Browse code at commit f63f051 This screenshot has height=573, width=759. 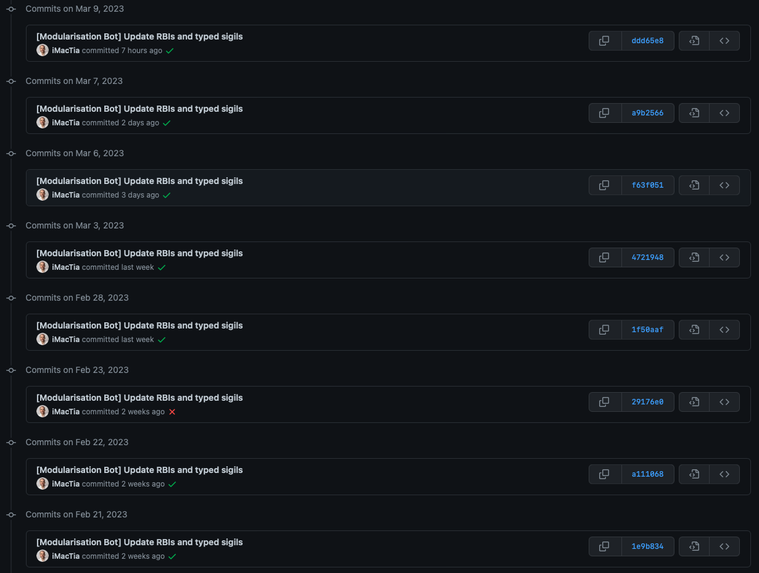724,185
